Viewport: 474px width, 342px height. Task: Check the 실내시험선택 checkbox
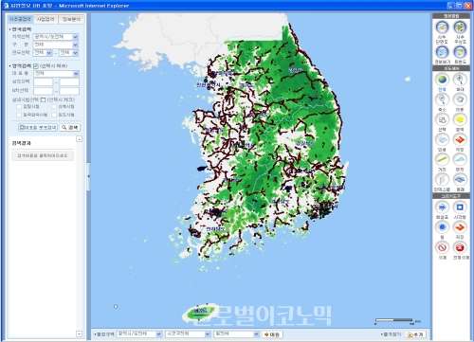[x=44, y=99]
